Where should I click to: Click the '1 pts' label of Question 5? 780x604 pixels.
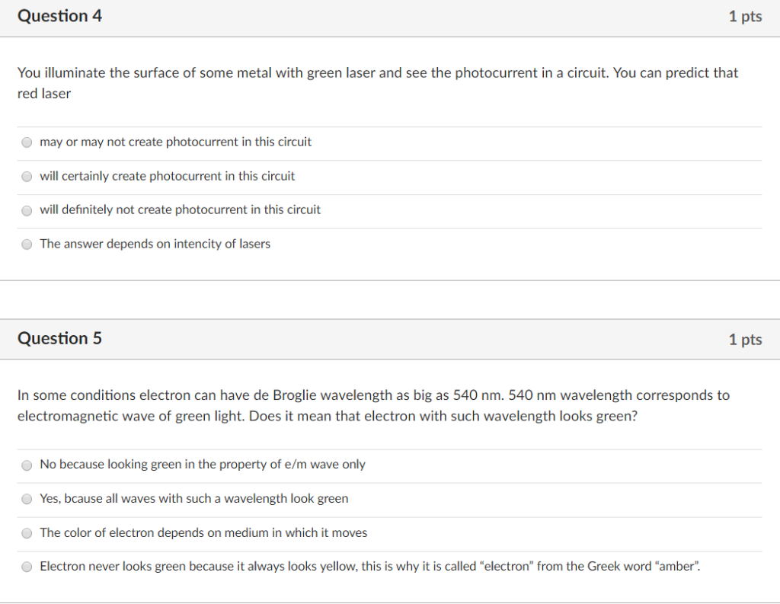(x=745, y=339)
